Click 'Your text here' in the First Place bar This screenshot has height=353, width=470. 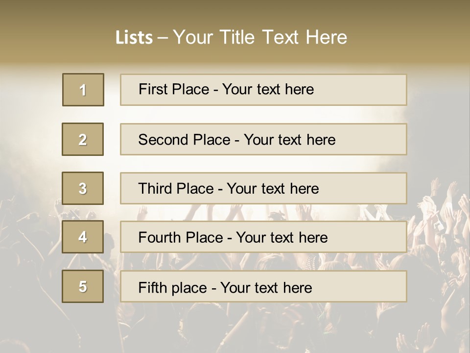point(268,89)
